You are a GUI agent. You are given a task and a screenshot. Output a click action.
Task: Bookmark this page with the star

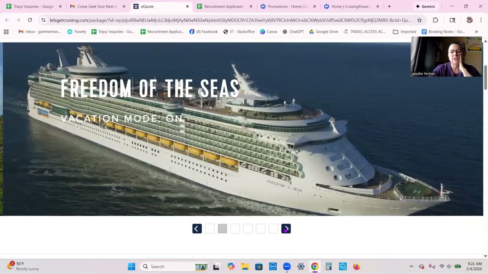coord(419,20)
